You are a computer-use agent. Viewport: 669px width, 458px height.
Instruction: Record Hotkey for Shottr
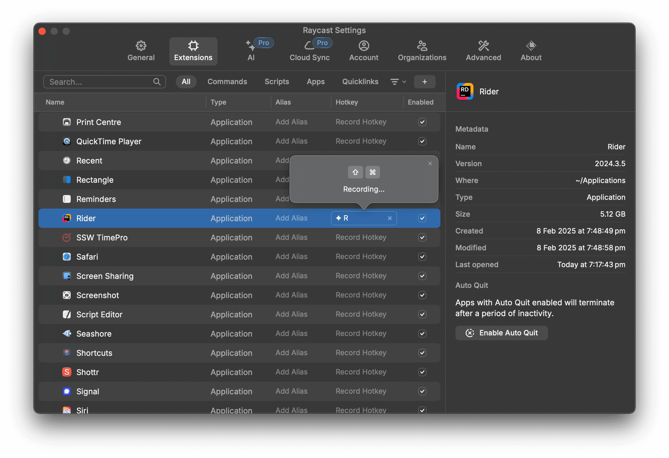coord(361,372)
